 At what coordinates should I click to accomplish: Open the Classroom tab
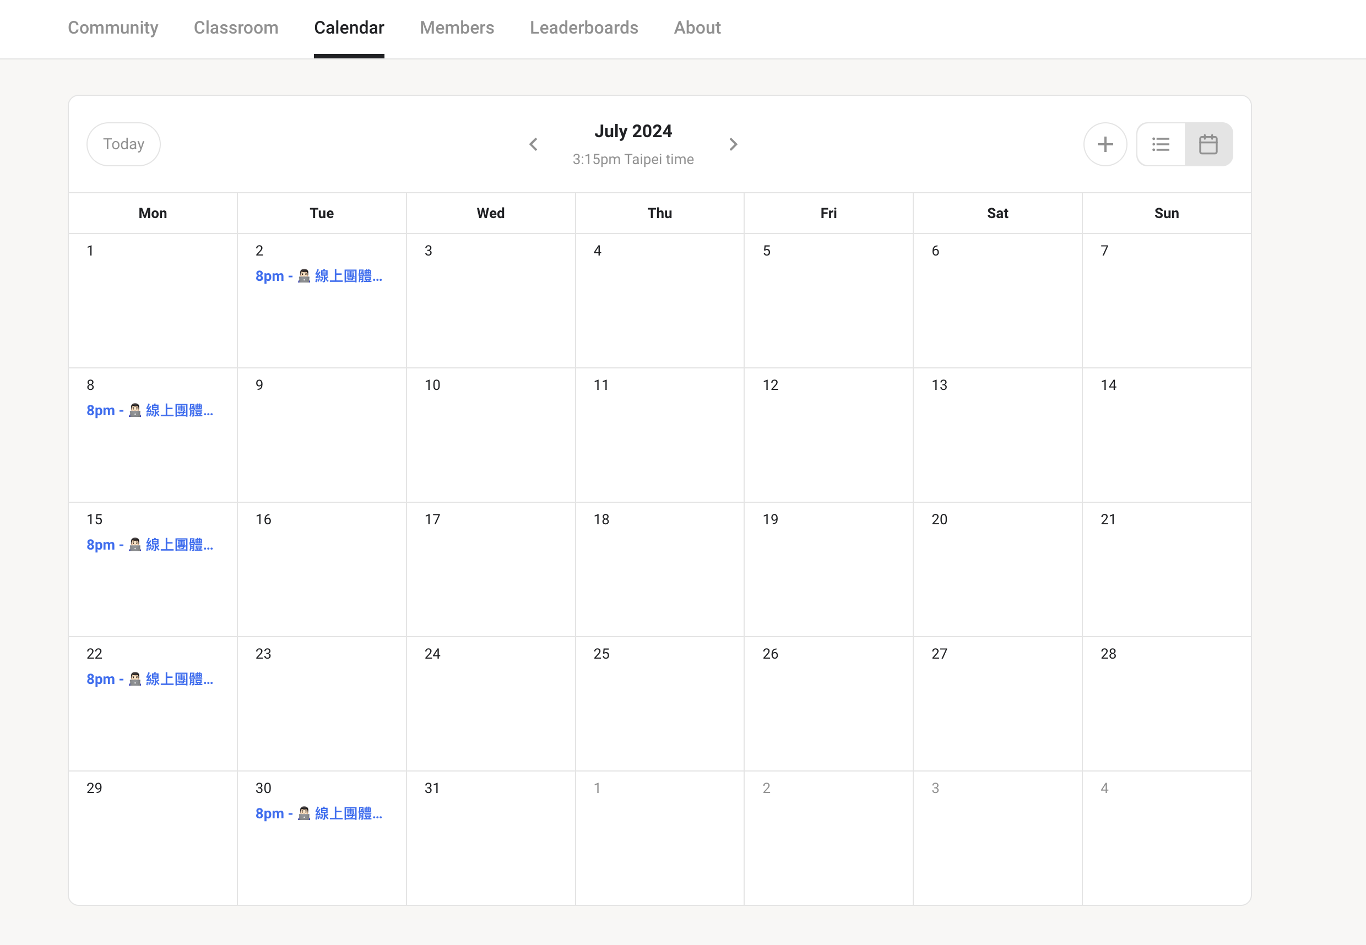[236, 28]
